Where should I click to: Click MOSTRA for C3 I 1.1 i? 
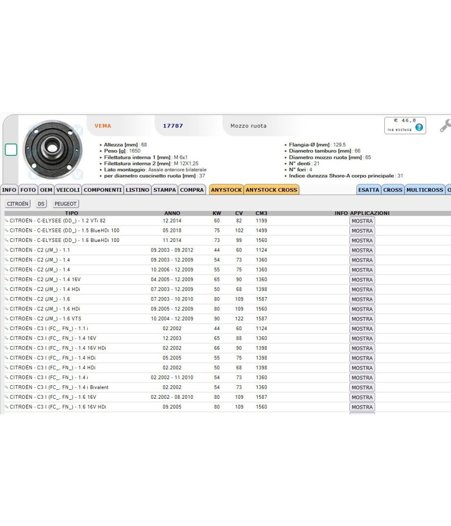pos(362,329)
